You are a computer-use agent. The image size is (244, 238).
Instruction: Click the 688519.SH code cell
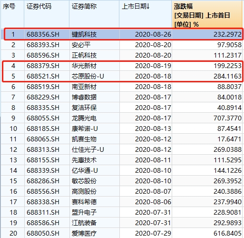pyautogui.click(x=43, y=87)
